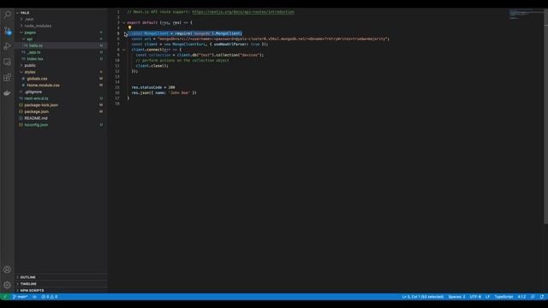Open the Remote Explorer view
The image size is (548, 308).
tap(8, 62)
